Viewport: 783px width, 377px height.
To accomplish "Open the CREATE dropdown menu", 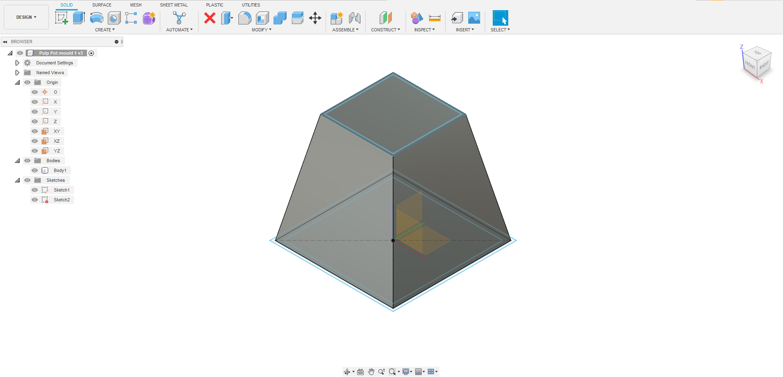I will pyautogui.click(x=105, y=30).
